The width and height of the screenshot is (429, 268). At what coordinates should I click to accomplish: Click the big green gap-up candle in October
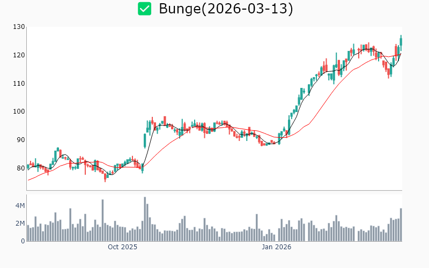coord(145,140)
